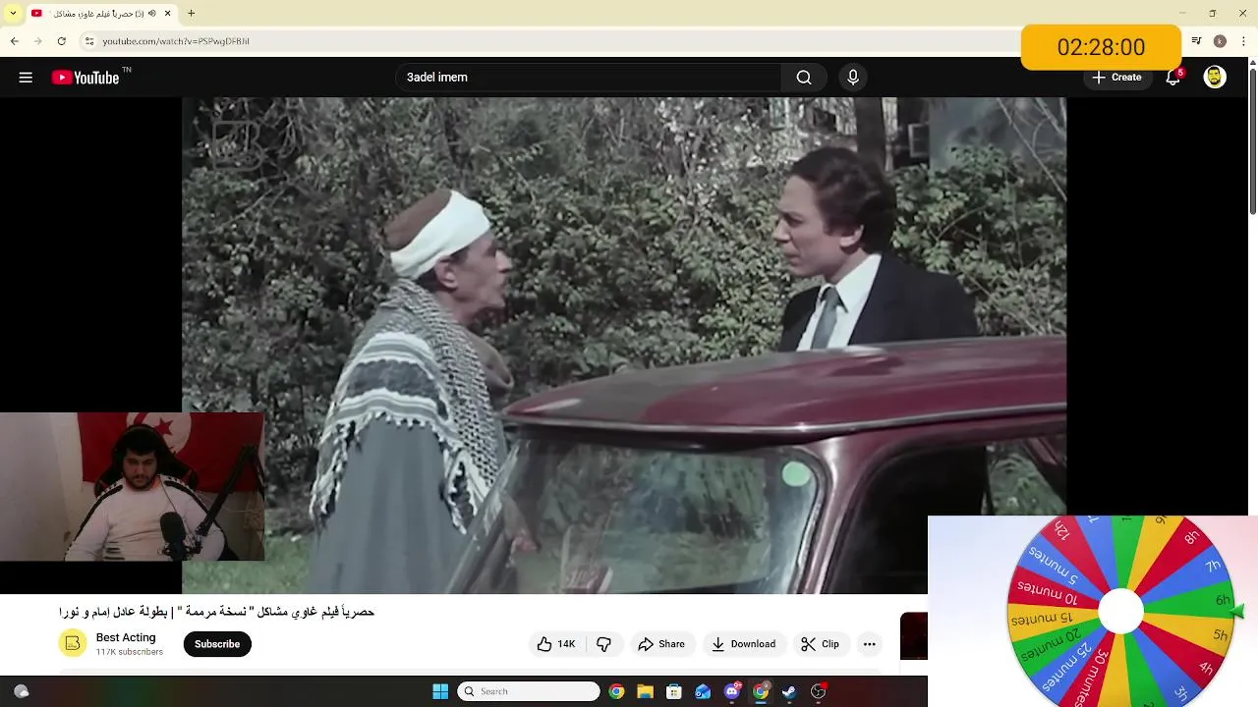Create a clip with the Clip button

(821, 644)
